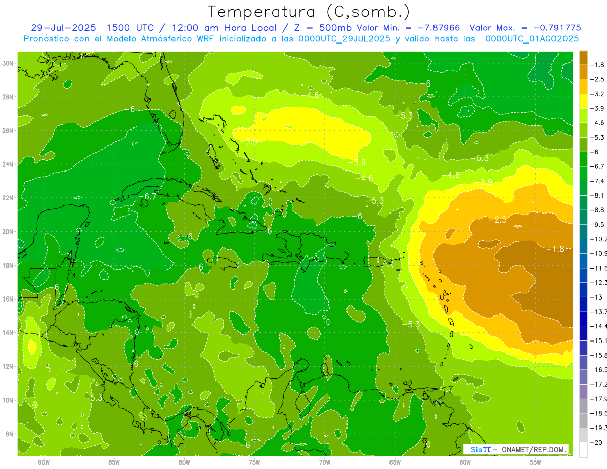Select gray colorbar swatch between -18.6 and -19.3
The height and width of the screenshot is (469, 607).
click(583, 420)
